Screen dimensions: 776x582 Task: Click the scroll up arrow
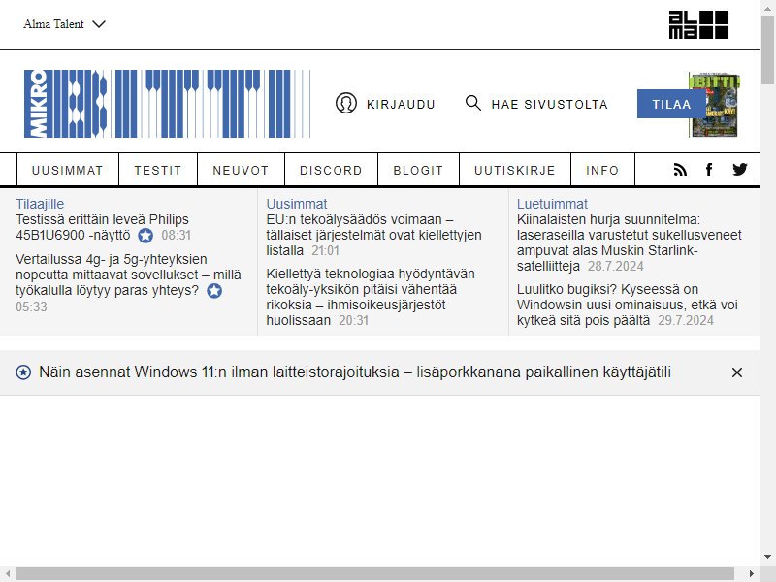click(767, 8)
